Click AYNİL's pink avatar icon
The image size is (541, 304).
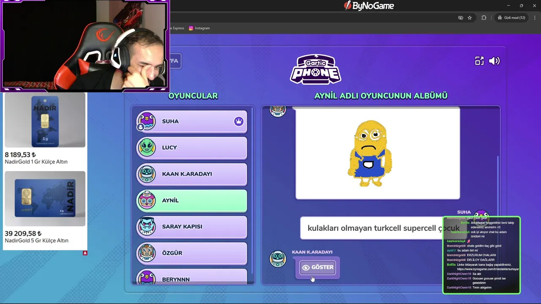click(147, 200)
